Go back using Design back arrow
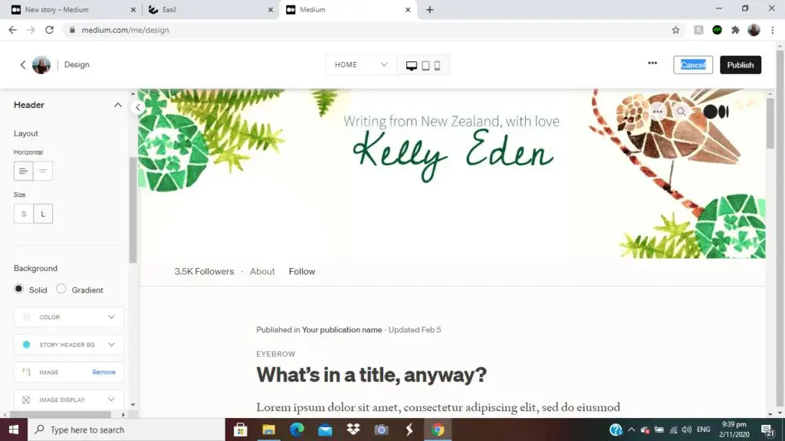Image resolution: width=785 pixels, height=441 pixels. [23, 64]
